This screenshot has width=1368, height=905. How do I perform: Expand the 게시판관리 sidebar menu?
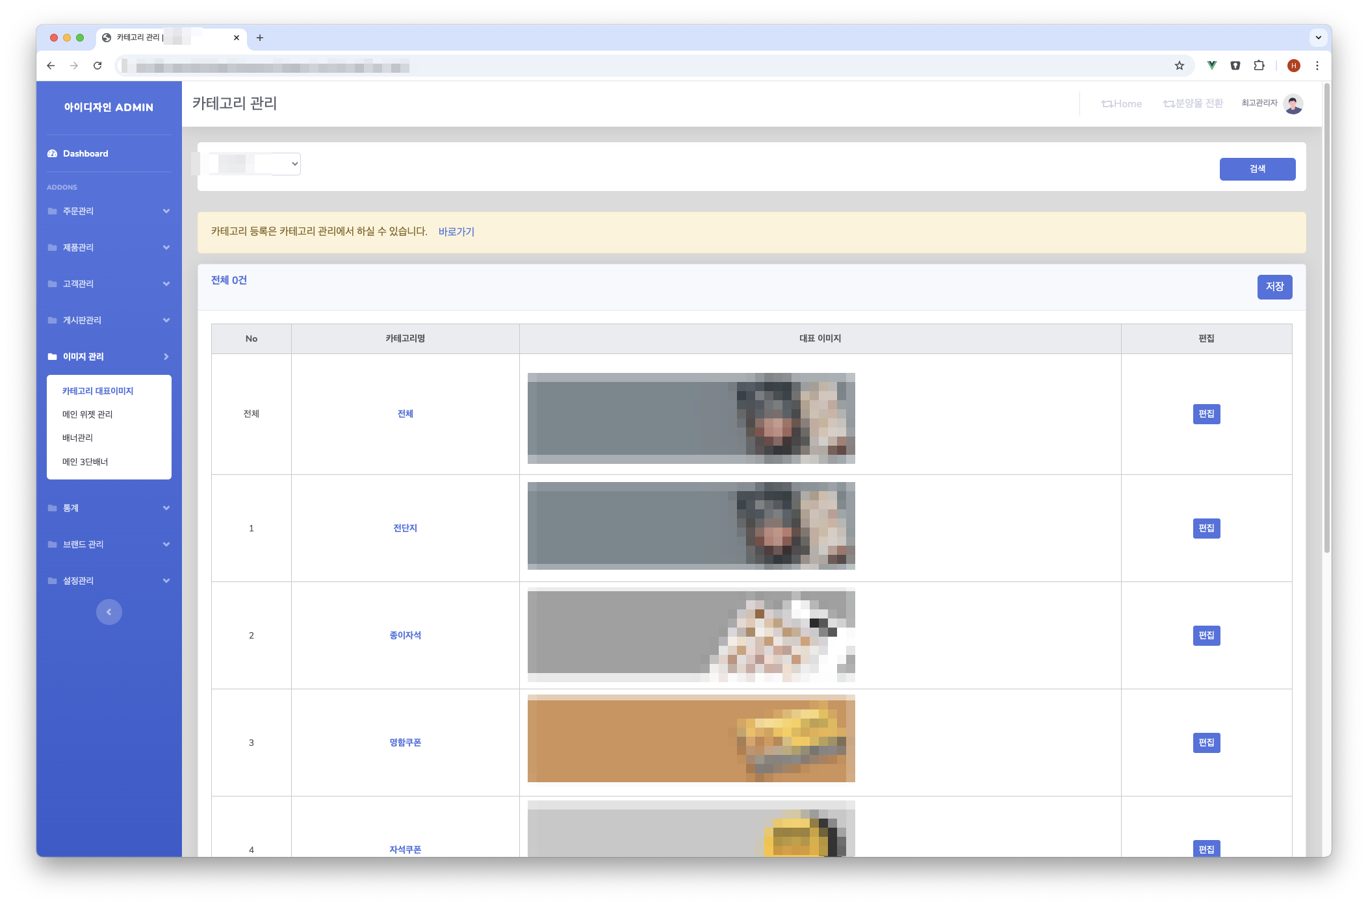[x=109, y=320]
